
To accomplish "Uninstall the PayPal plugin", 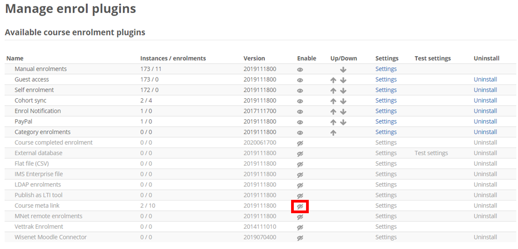I will click(x=485, y=122).
